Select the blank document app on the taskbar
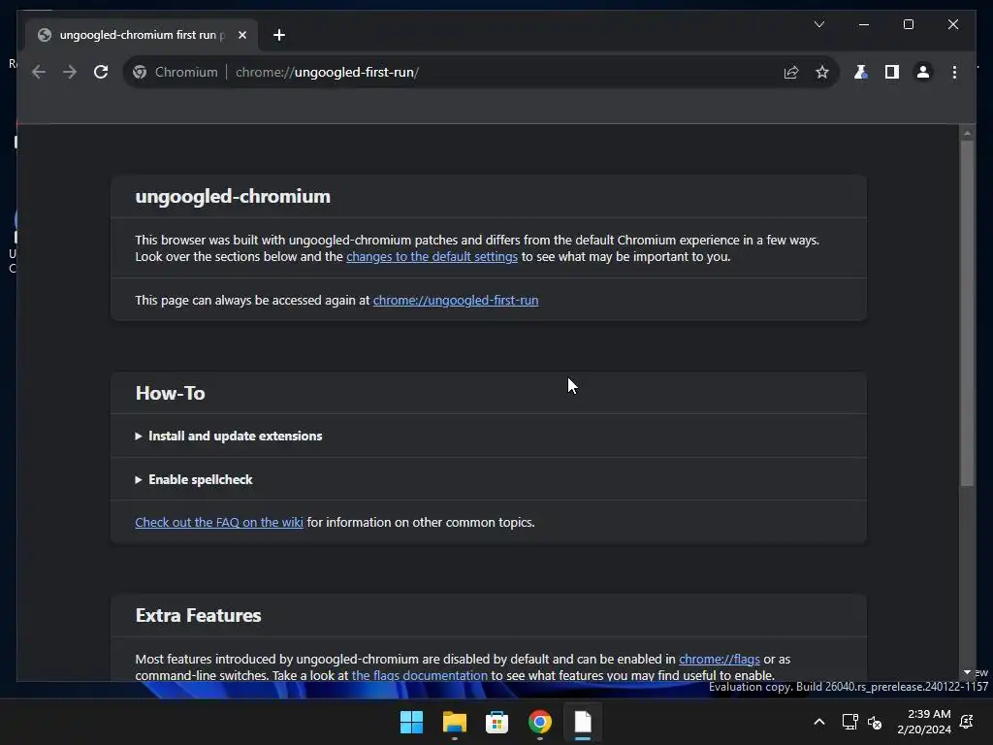The width and height of the screenshot is (993, 745). pos(583,722)
